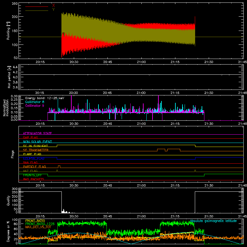This screenshot has width=247, height=247.
Task: Select the FRONTS_OFF flag label
Action: point(32,175)
